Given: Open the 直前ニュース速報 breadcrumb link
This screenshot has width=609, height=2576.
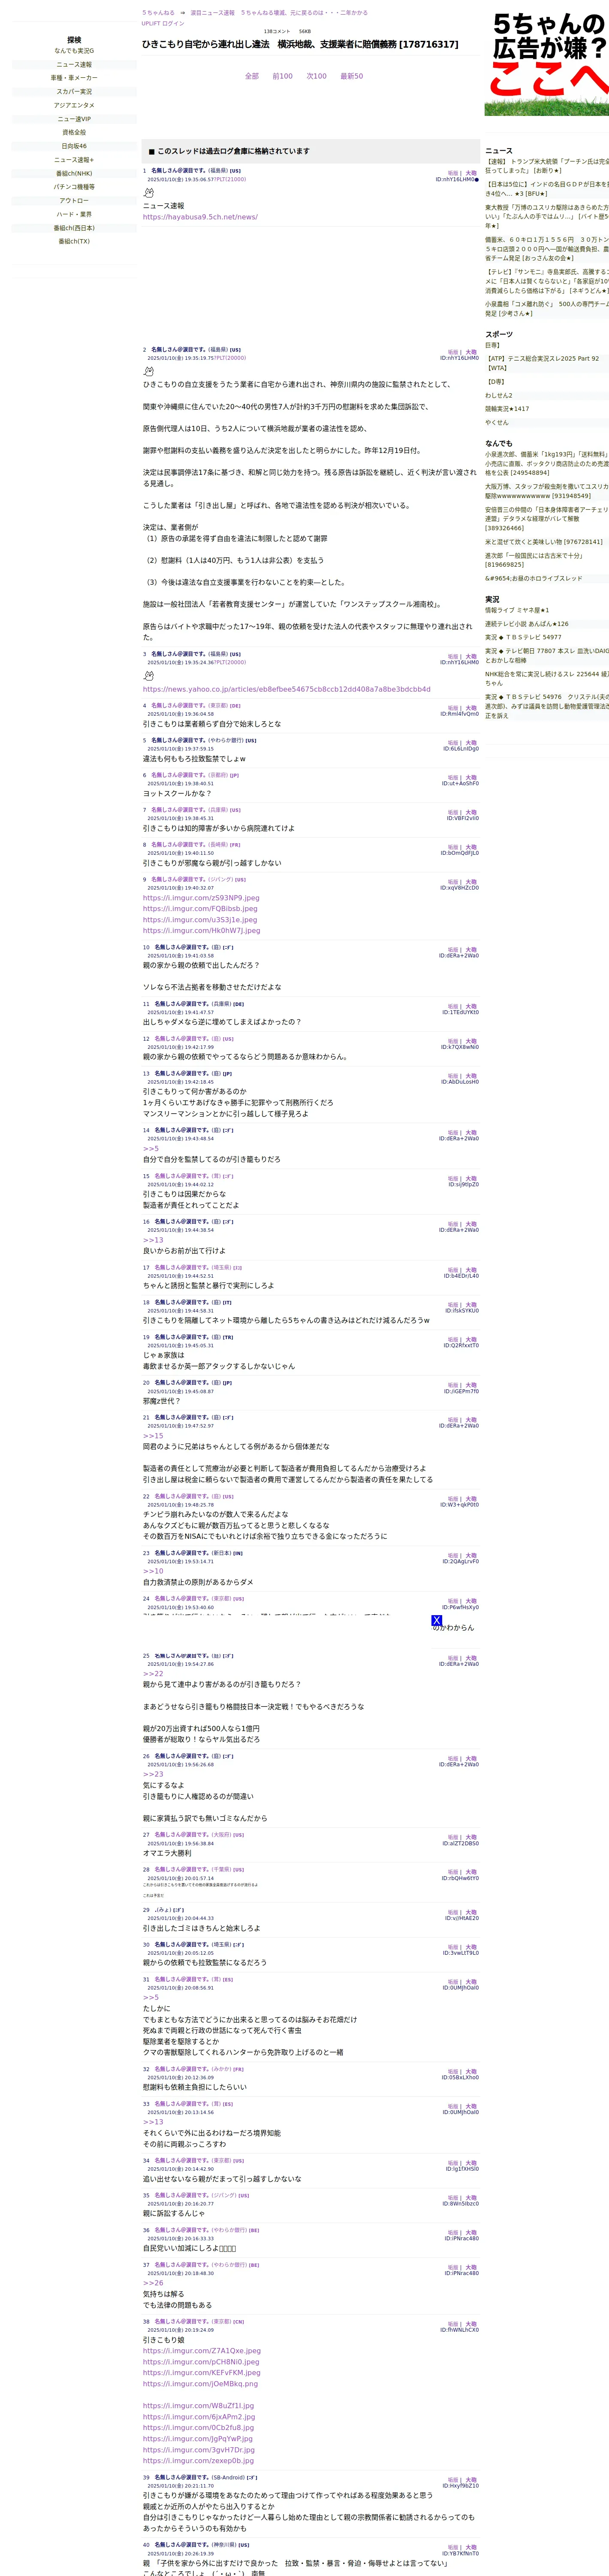Looking at the screenshot, I should 213,13.
